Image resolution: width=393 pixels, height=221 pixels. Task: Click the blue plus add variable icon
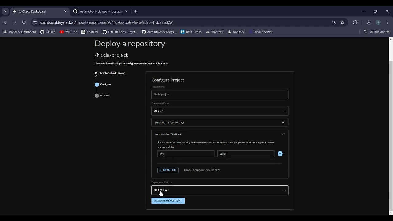(280, 153)
